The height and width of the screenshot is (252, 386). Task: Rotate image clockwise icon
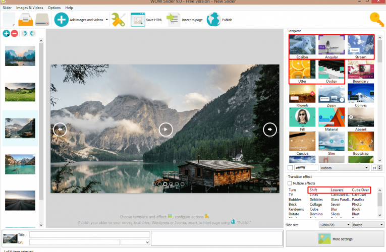(32, 33)
